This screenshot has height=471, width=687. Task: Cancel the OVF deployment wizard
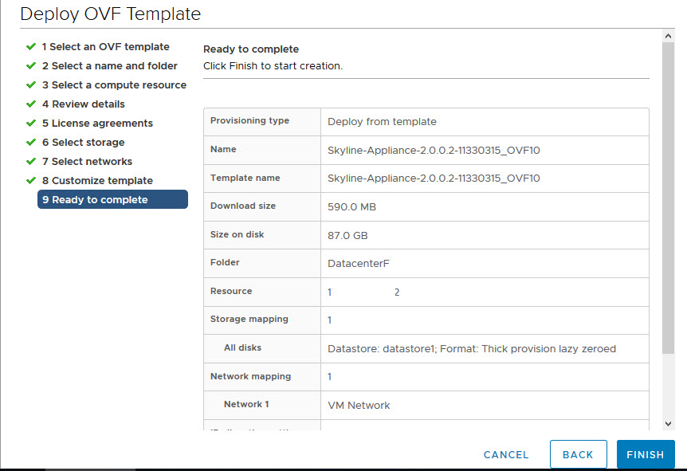click(506, 454)
